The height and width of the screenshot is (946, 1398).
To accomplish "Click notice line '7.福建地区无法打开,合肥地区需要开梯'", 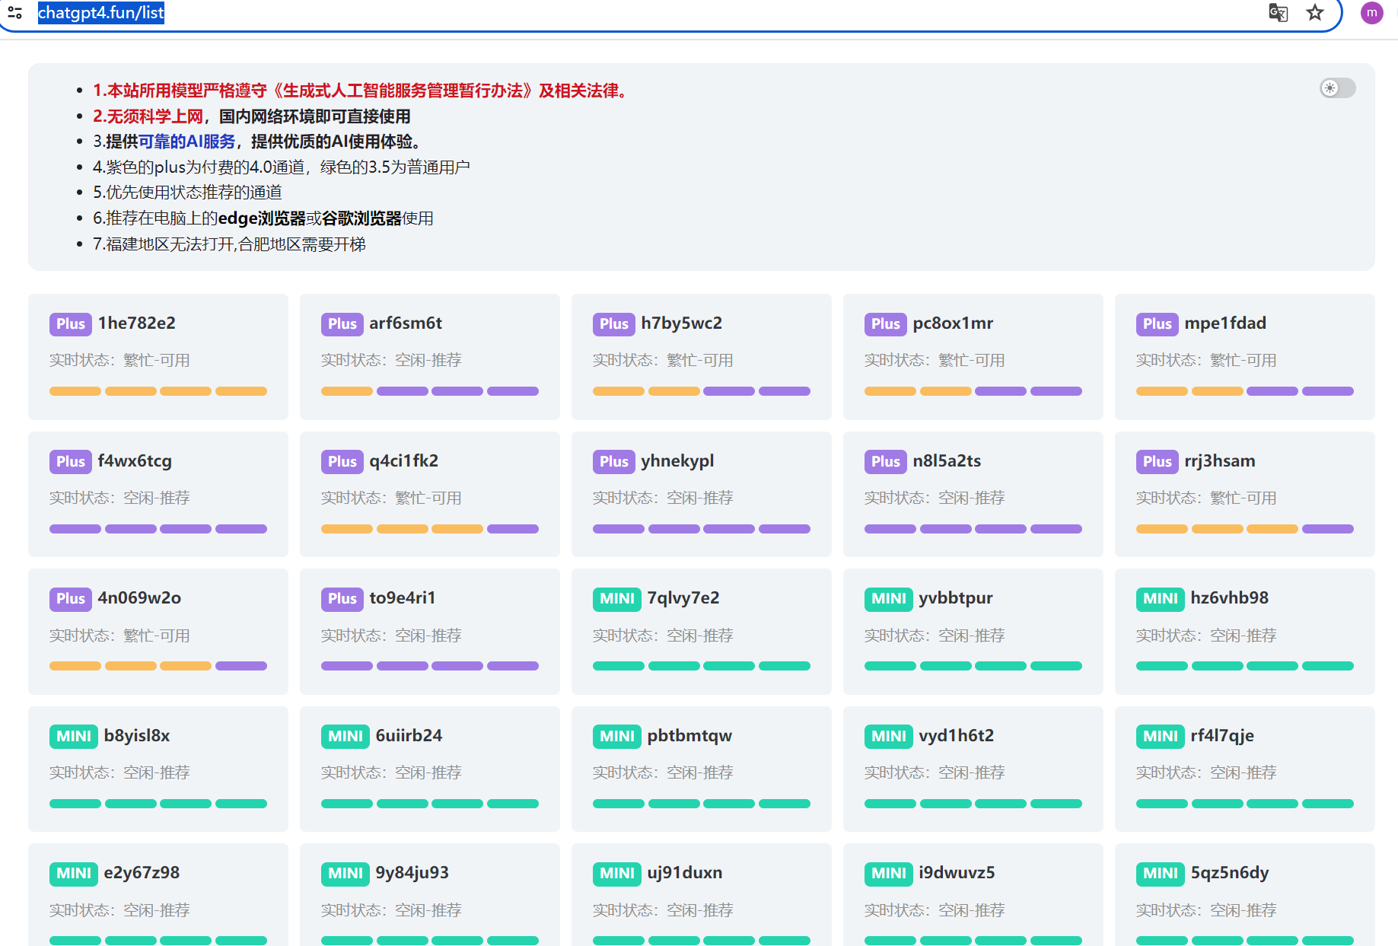I will [x=229, y=244].
